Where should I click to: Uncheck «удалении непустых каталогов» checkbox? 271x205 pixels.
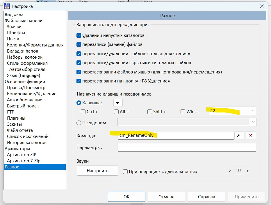[x=79, y=36]
